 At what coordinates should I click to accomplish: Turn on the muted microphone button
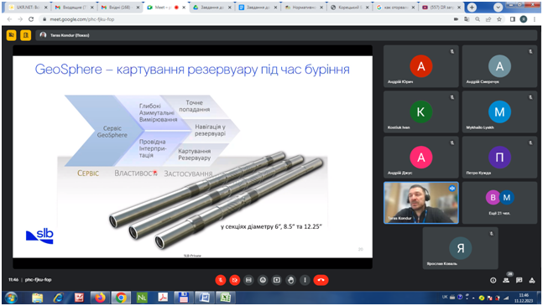[x=221, y=280]
